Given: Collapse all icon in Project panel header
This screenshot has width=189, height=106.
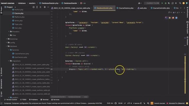Looking at the screenshot, I should [x=40, y=7].
